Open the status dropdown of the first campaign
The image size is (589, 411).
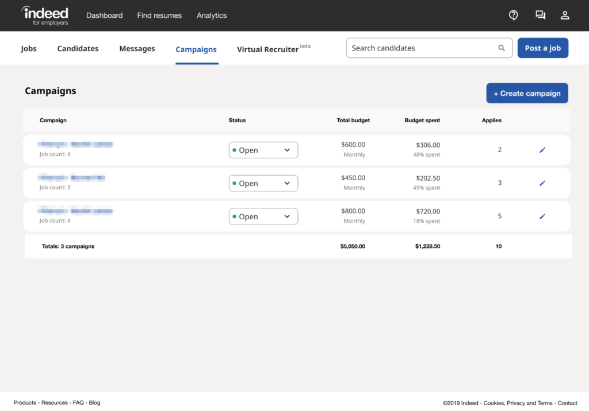point(263,150)
